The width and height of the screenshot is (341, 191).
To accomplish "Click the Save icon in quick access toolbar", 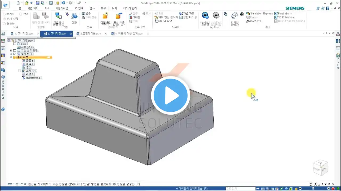I will coord(38,3).
